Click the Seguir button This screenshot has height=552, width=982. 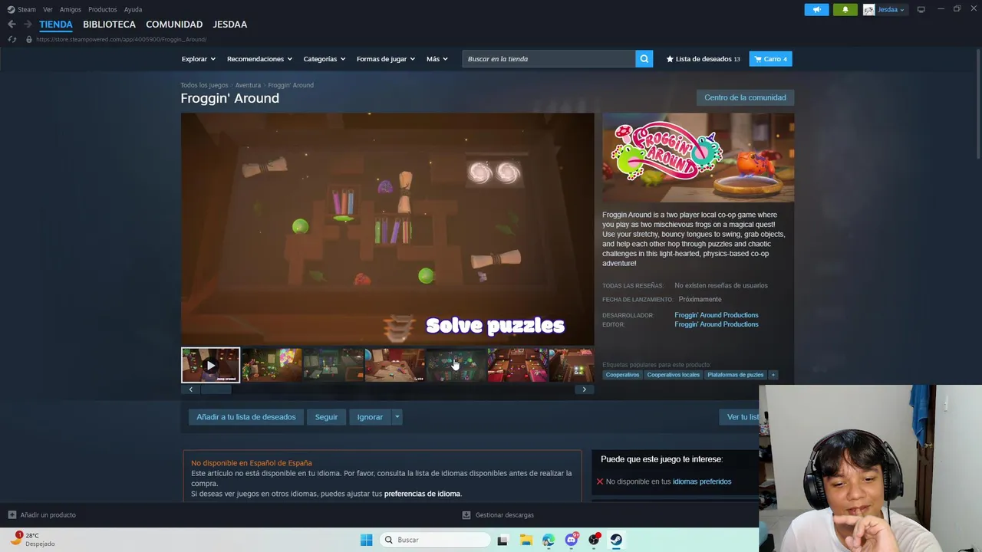point(326,417)
